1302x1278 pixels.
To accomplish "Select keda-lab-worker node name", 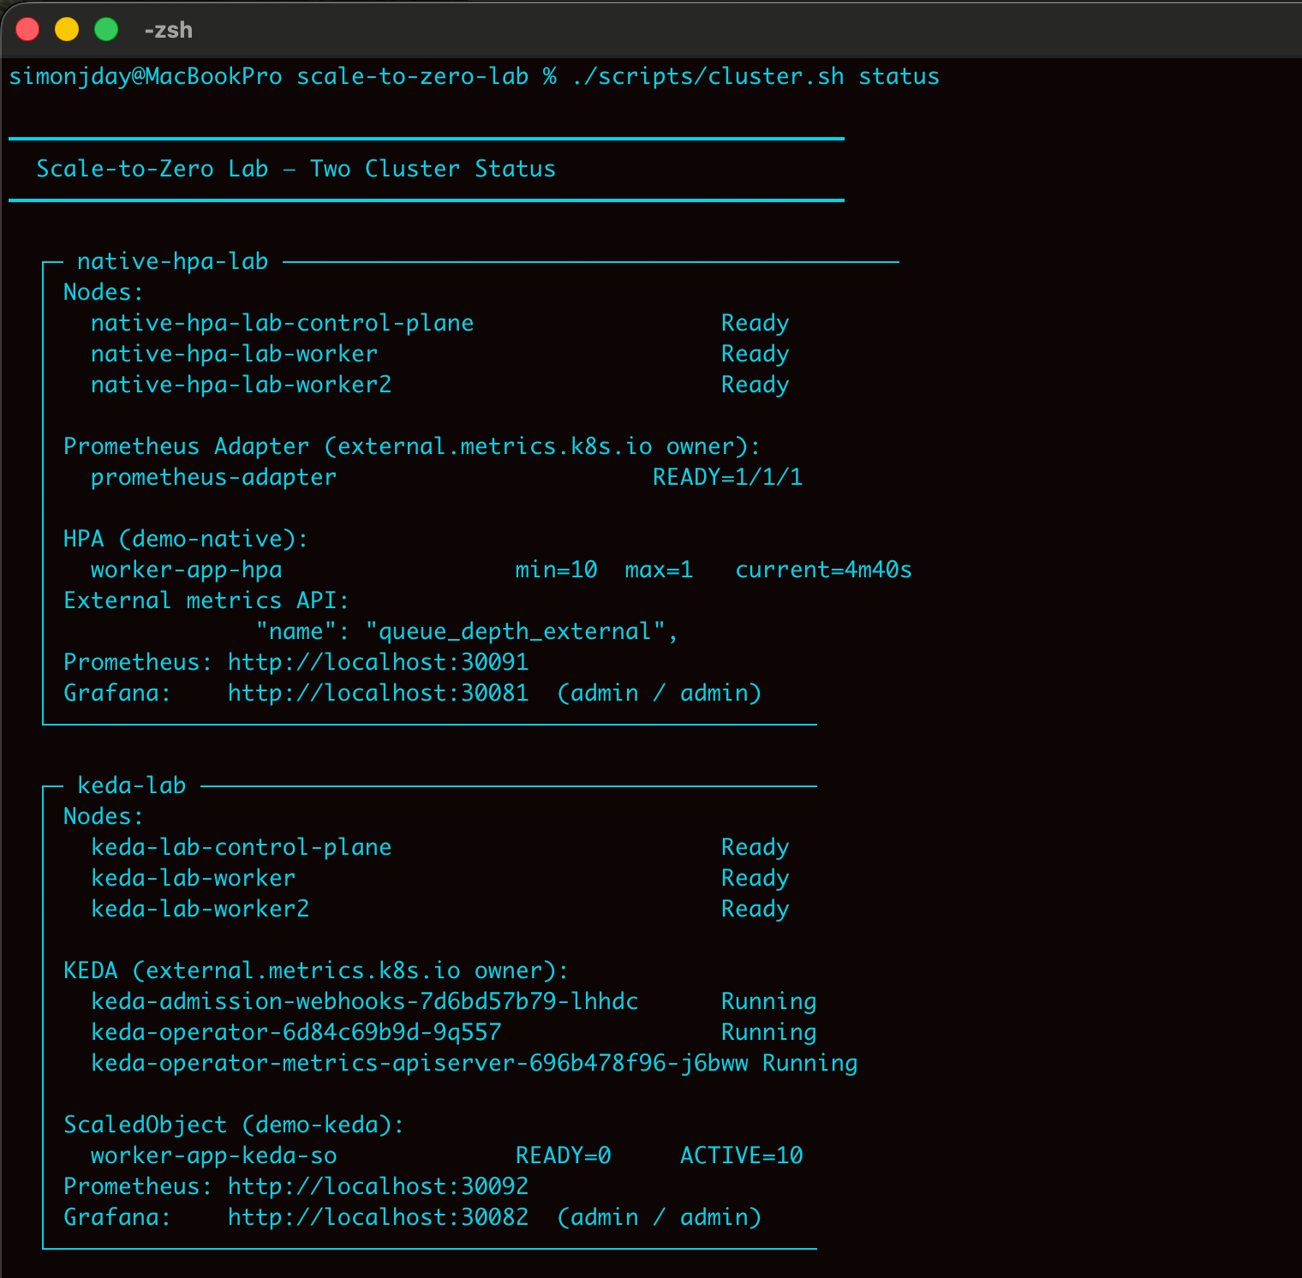I will click(x=194, y=878).
